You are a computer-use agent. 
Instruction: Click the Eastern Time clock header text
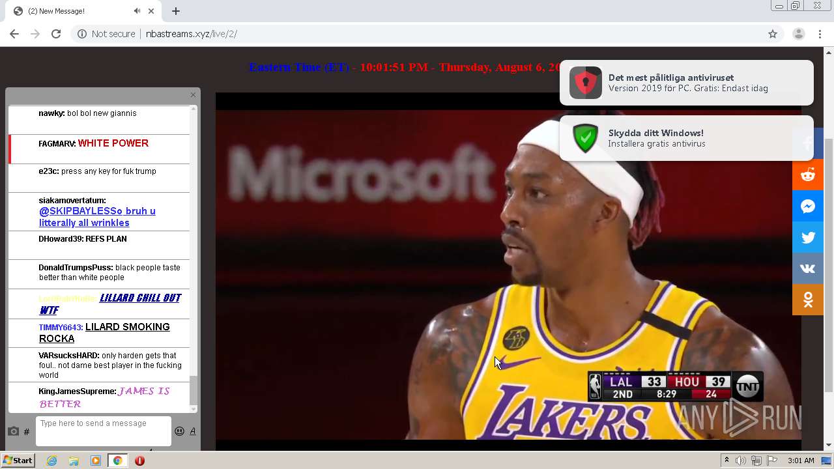(404, 67)
